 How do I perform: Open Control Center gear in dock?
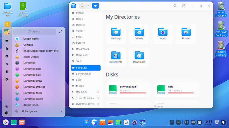(x=134, y=122)
